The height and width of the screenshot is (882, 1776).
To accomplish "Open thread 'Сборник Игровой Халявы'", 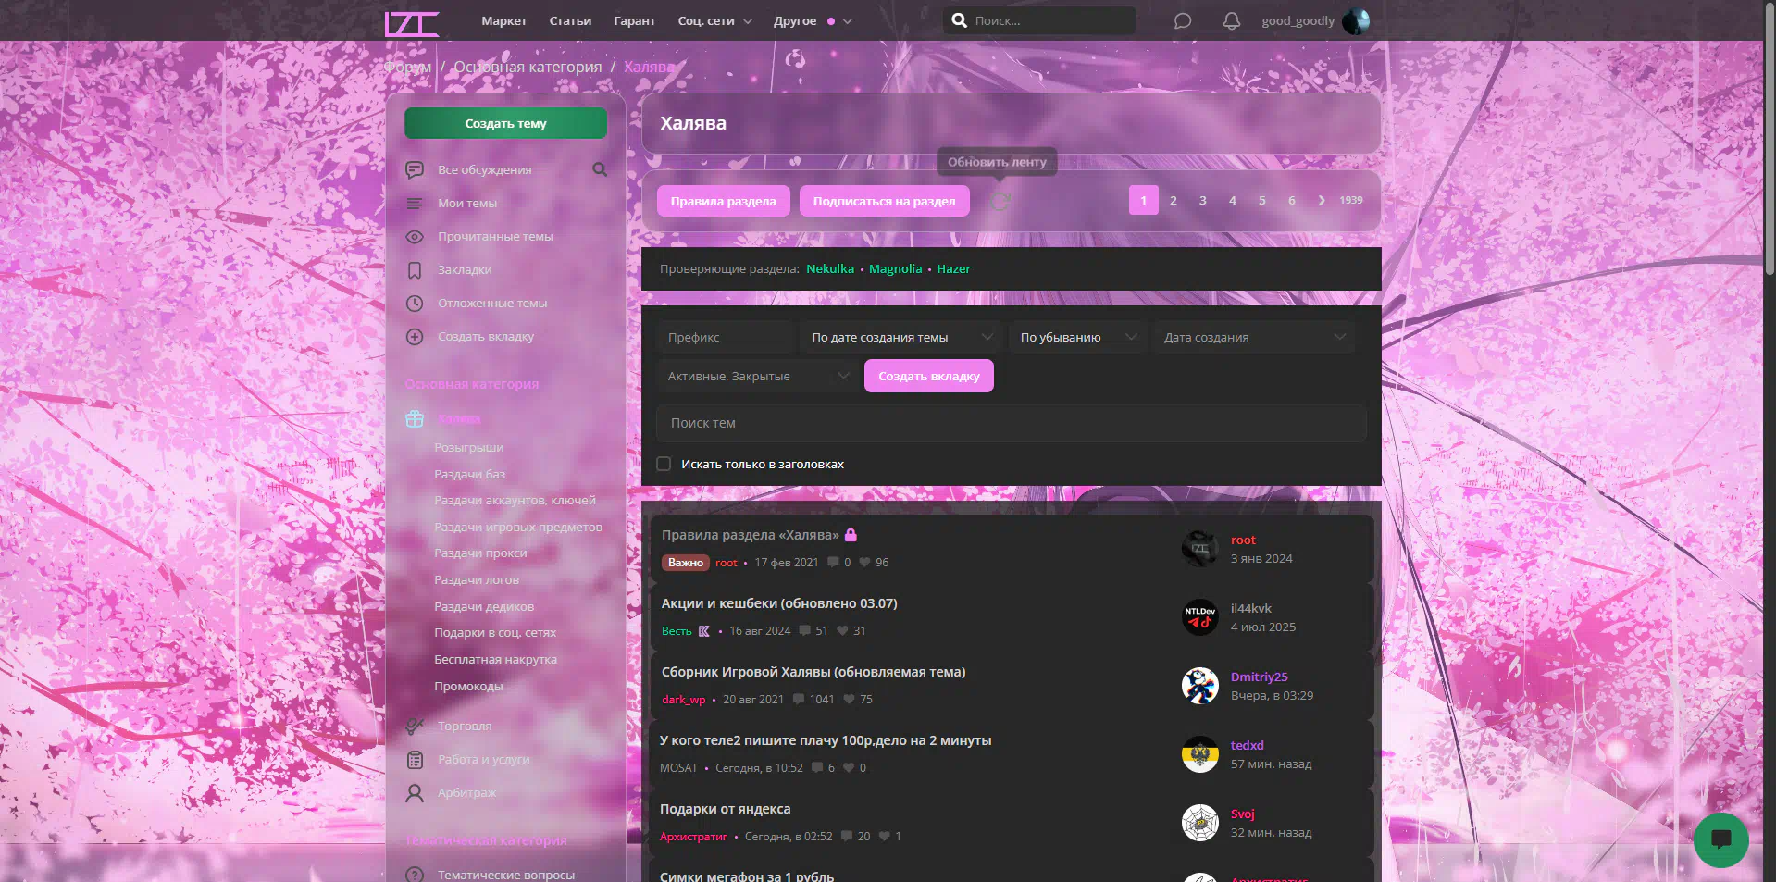I will (813, 672).
